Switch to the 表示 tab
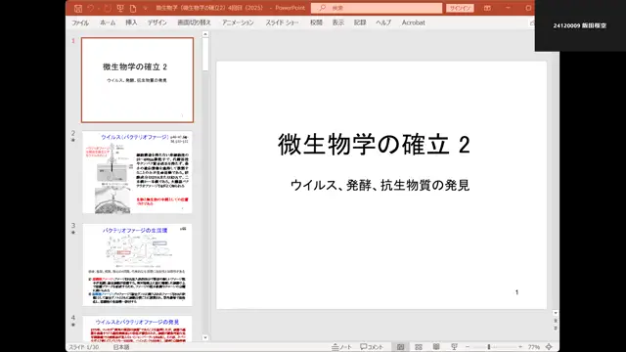626x352 pixels. 338,22
